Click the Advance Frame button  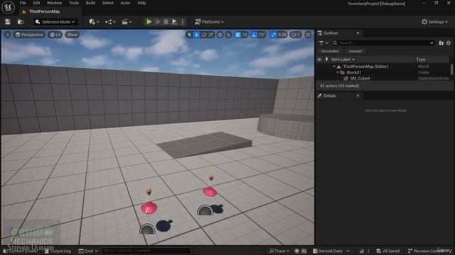(158, 22)
